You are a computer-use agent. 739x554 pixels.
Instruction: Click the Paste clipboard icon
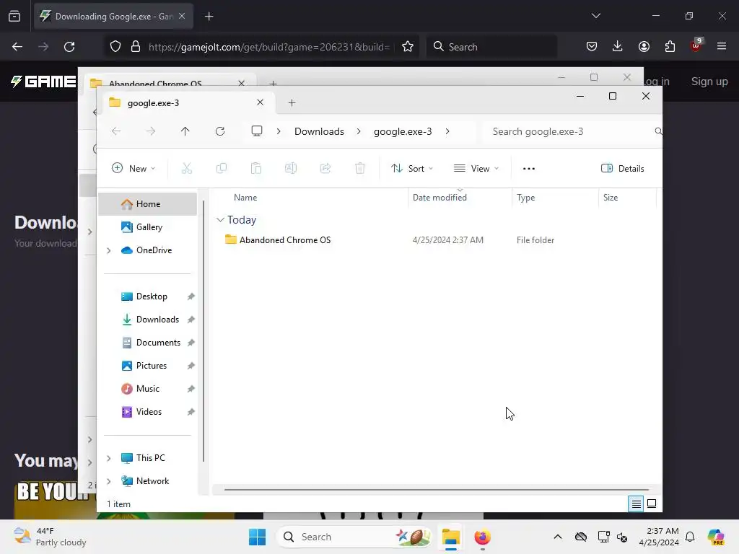[x=256, y=168]
